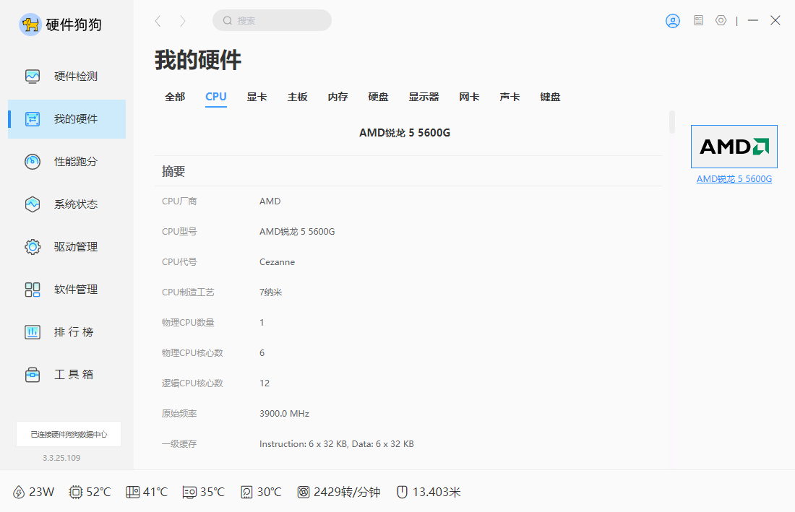Click the forward navigation arrow
Viewport: 795px width, 512px height.
pos(183,21)
